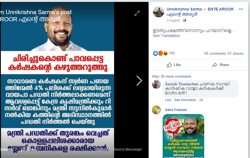250x158 pixels.
Task: Click the laughing face reaction icon
Action: click(x=165, y=53)
